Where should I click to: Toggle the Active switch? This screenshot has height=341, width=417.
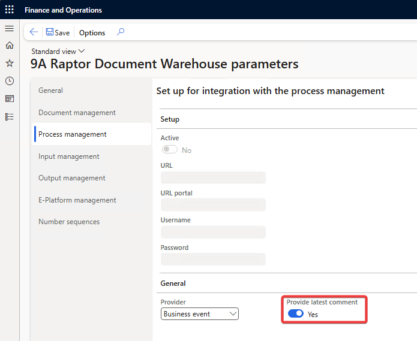click(x=169, y=150)
